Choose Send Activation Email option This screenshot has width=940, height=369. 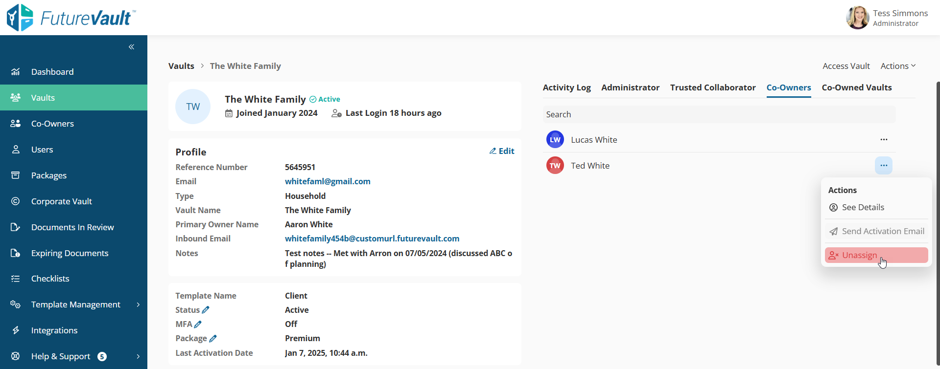point(876,231)
